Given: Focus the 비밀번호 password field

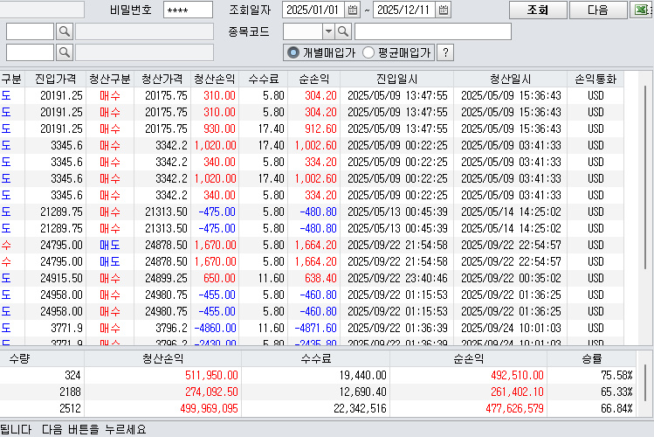Looking at the screenshot, I should pos(188,10).
